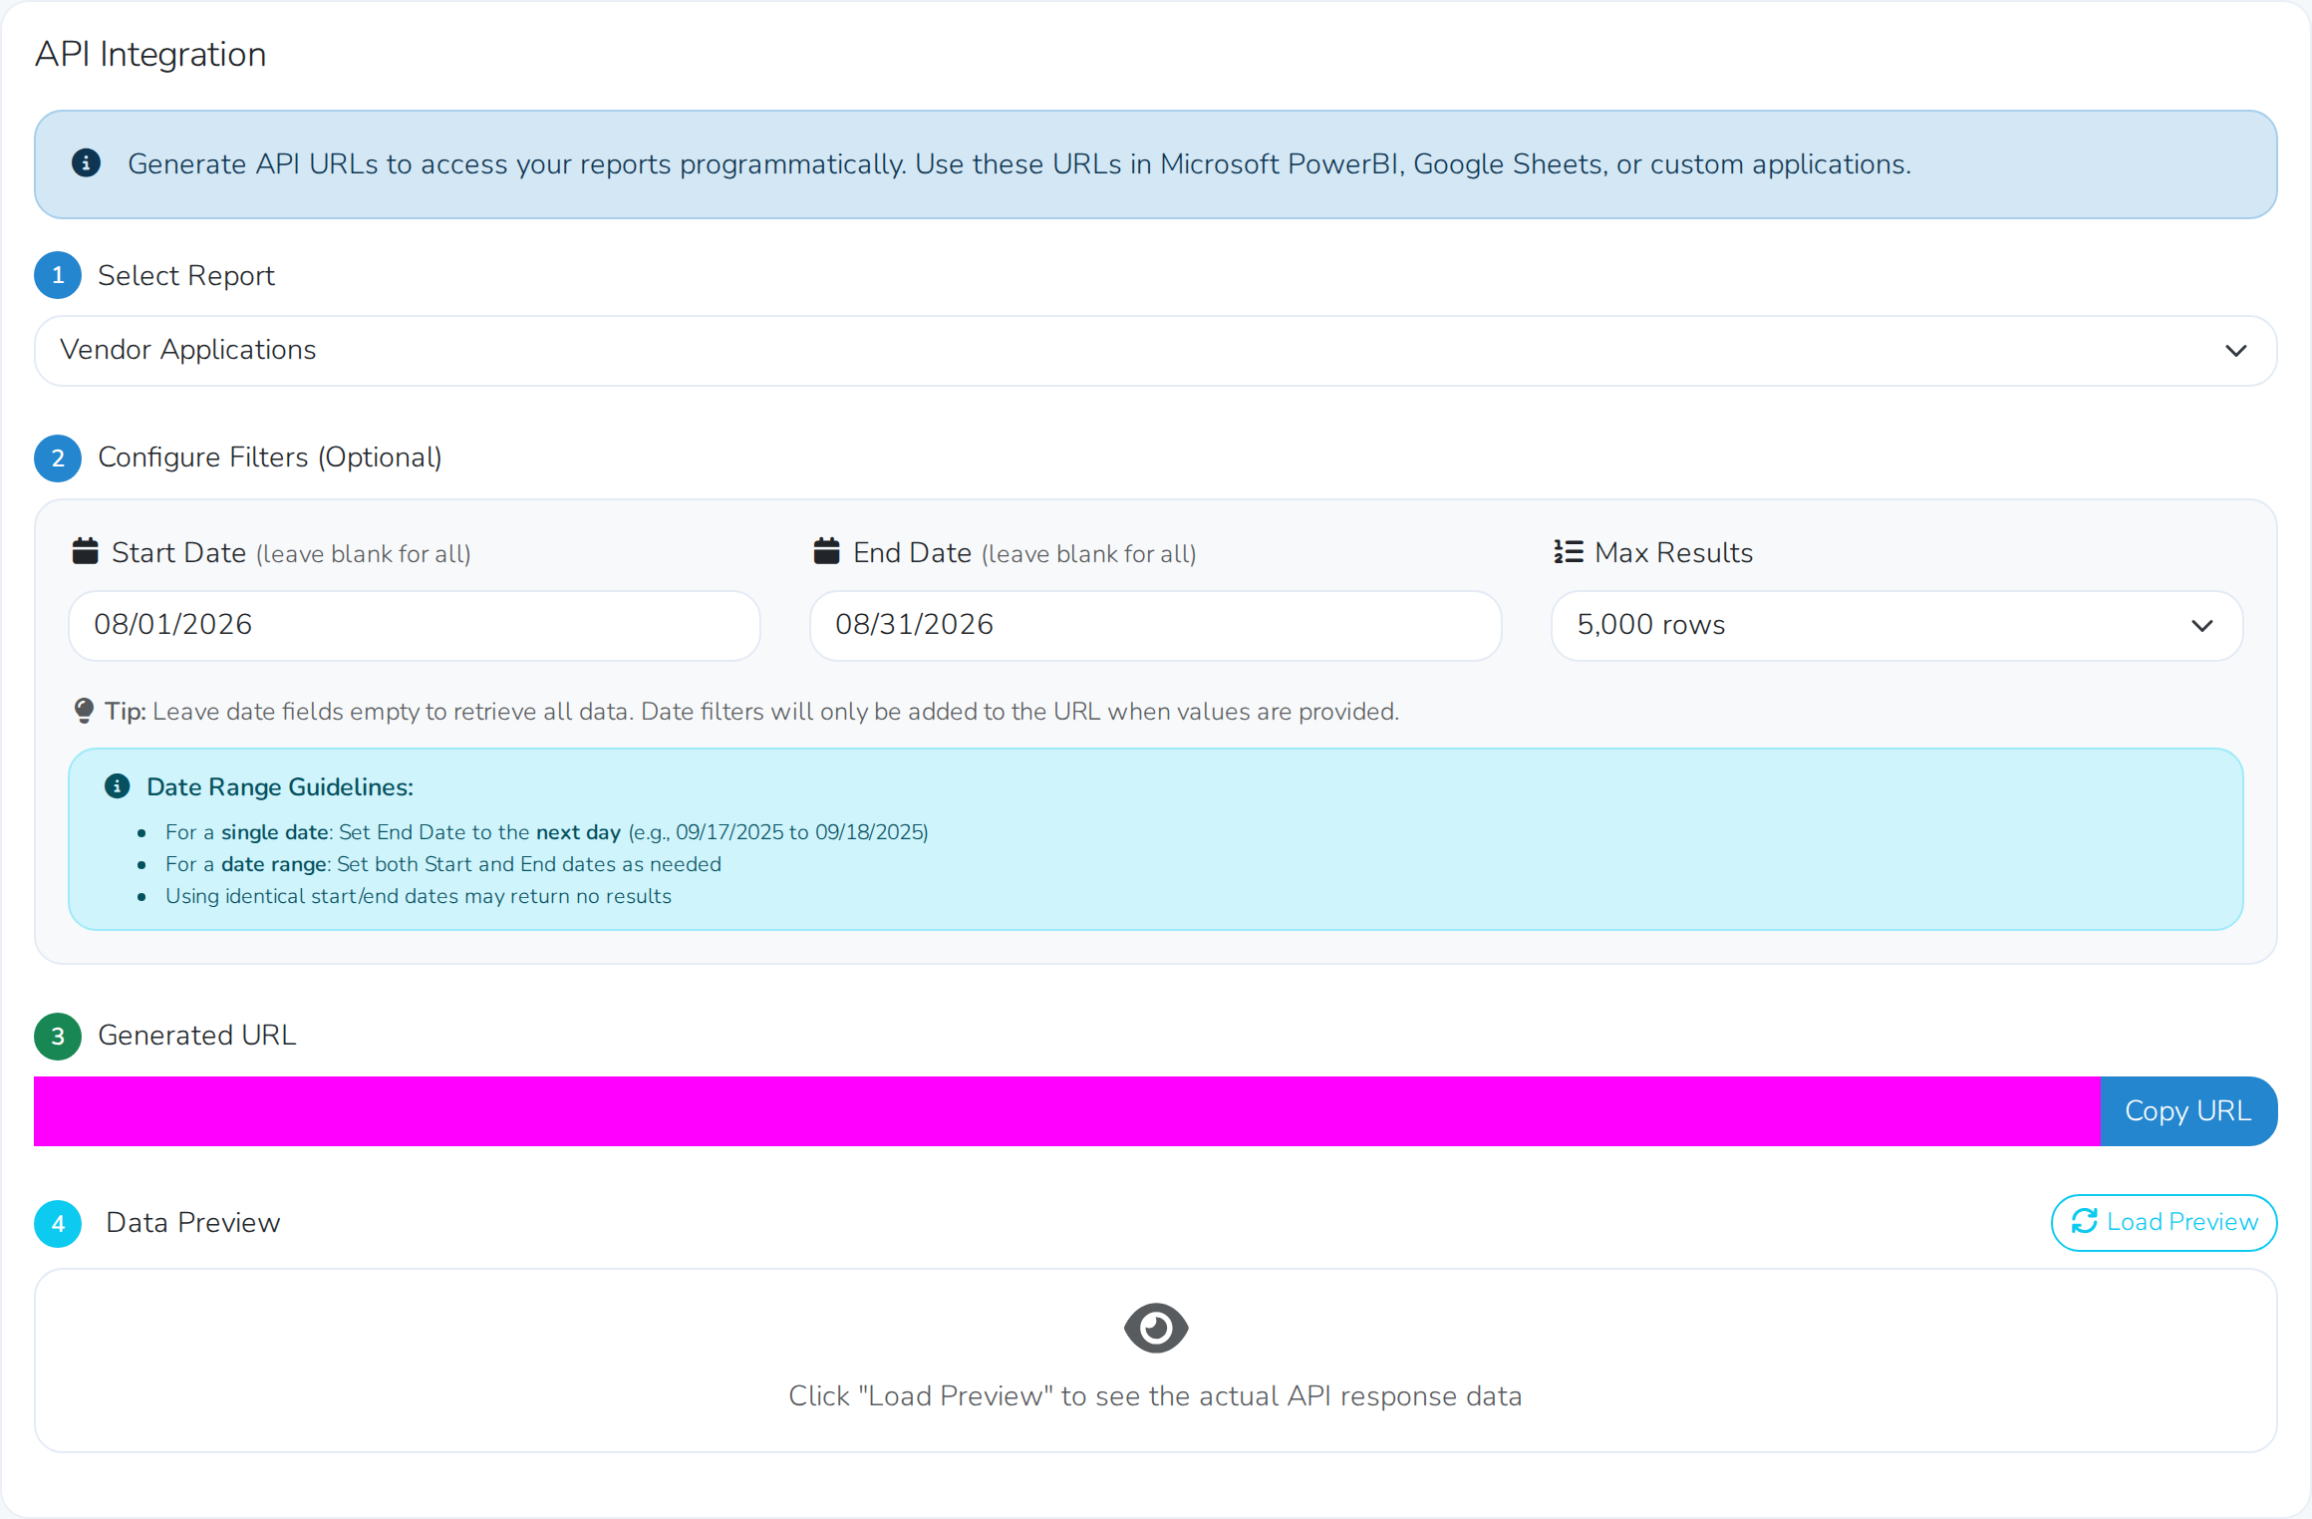Copy the generated URL with Copy URL
2312x1519 pixels.
coord(2188,1111)
